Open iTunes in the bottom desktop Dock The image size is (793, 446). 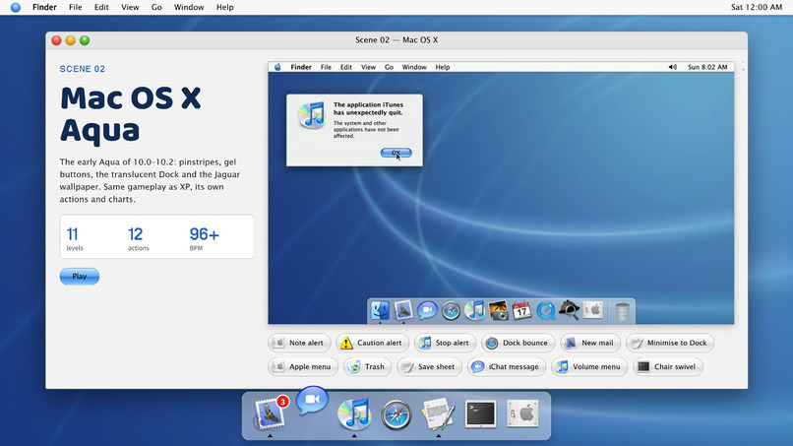[x=354, y=414]
